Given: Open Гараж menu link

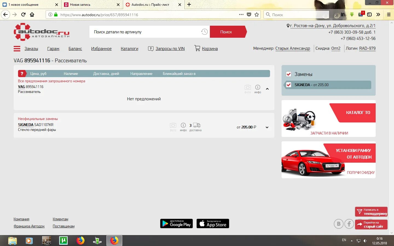Looking at the screenshot, I should click(x=53, y=49).
